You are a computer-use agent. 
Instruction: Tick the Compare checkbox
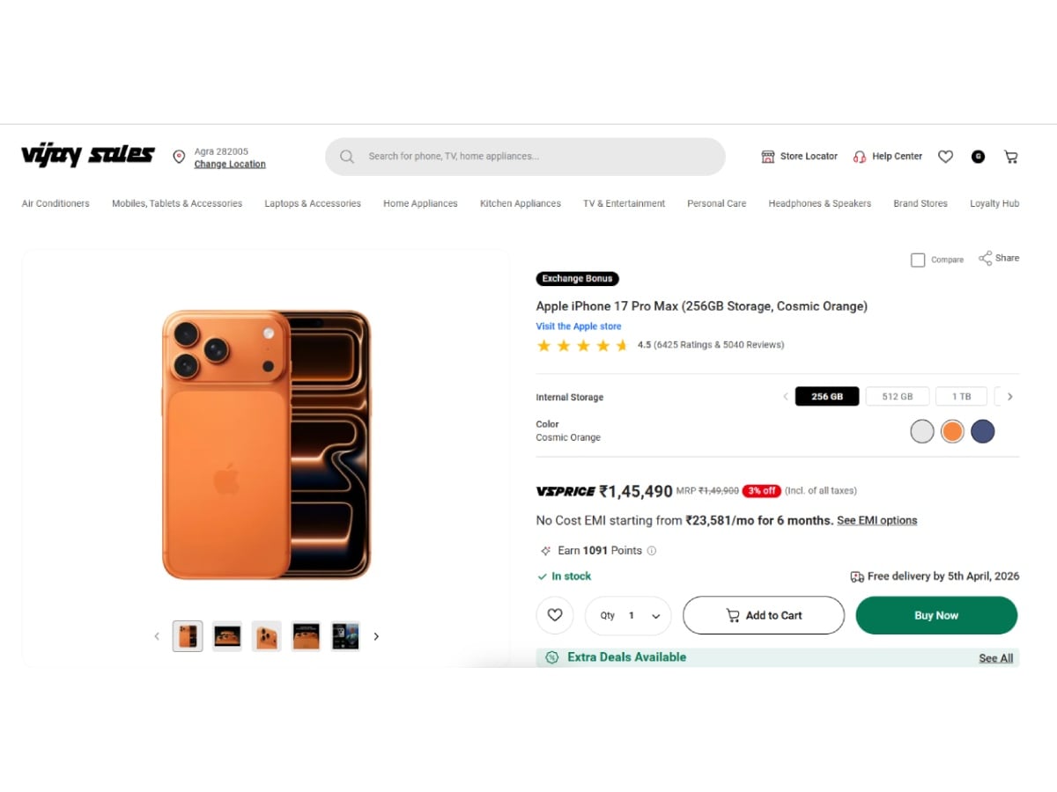(918, 260)
